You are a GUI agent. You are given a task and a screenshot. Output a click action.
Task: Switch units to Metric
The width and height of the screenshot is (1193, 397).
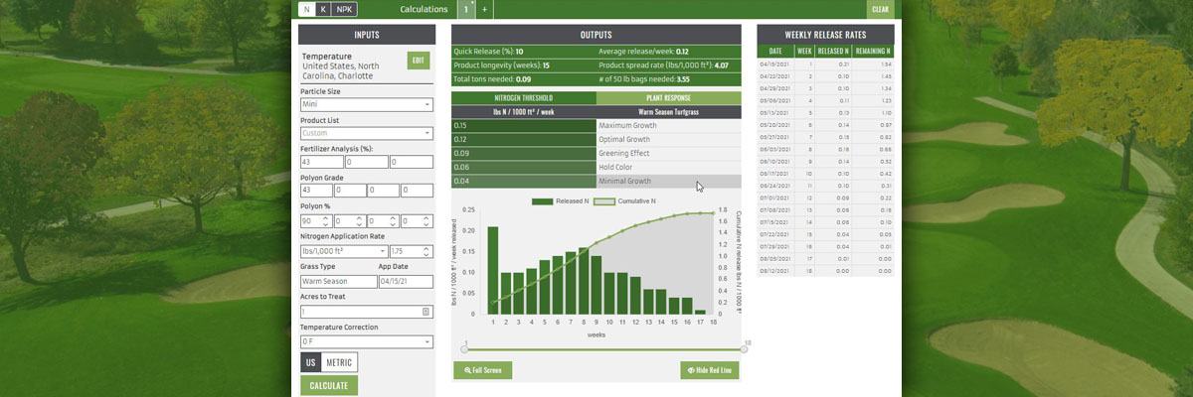click(339, 362)
